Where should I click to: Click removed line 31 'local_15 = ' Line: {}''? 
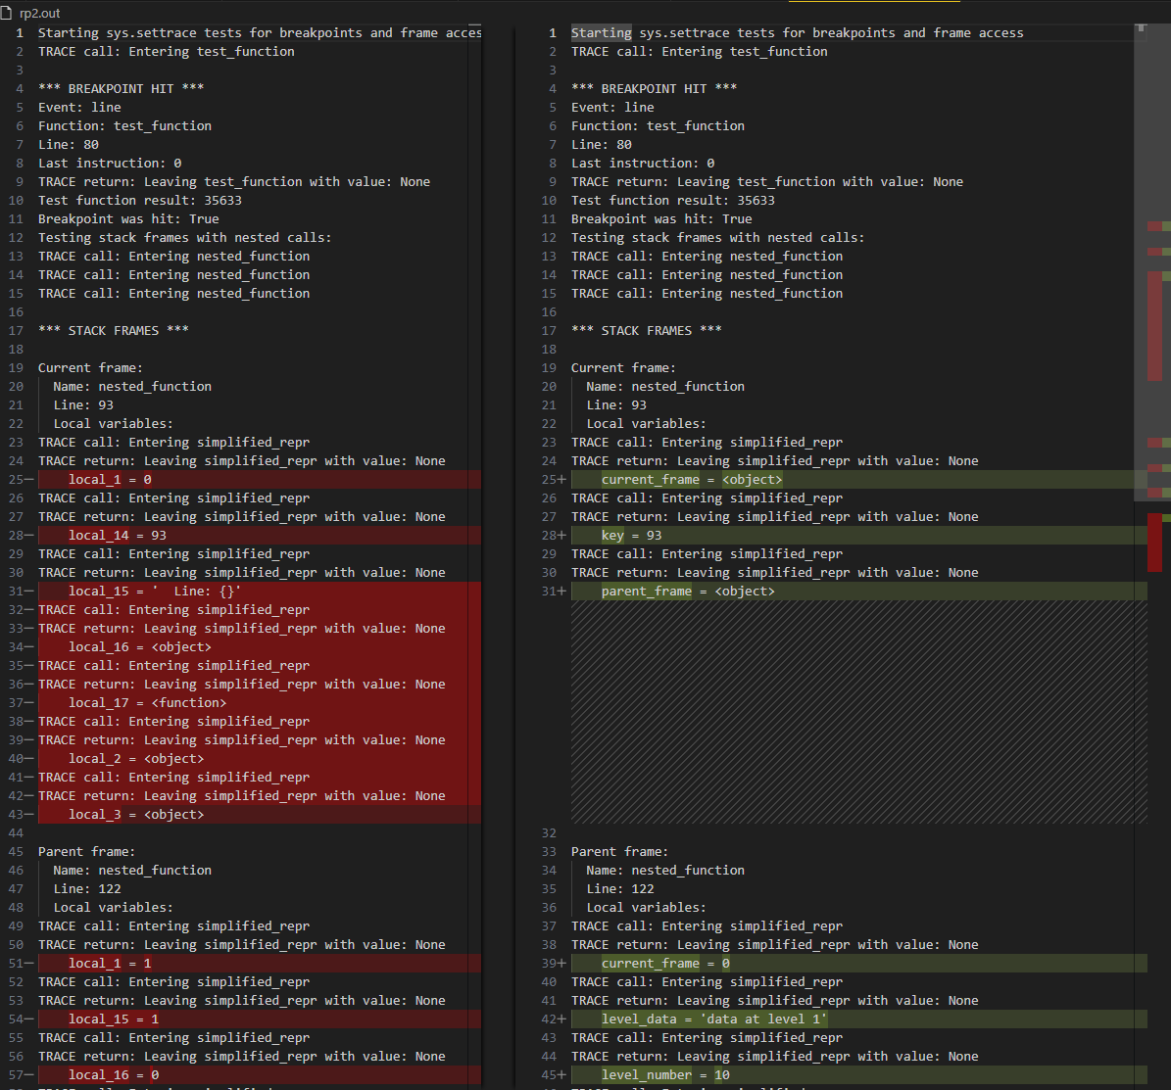[259, 592]
